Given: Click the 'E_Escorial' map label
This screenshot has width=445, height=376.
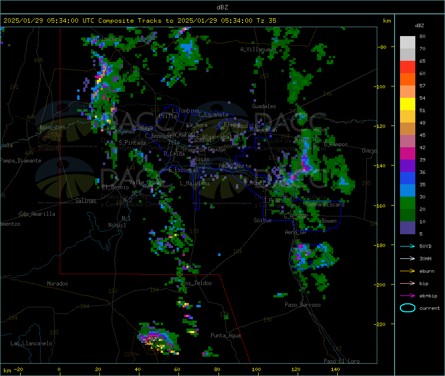Looking at the screenshot, I should [x=183, y=170].
